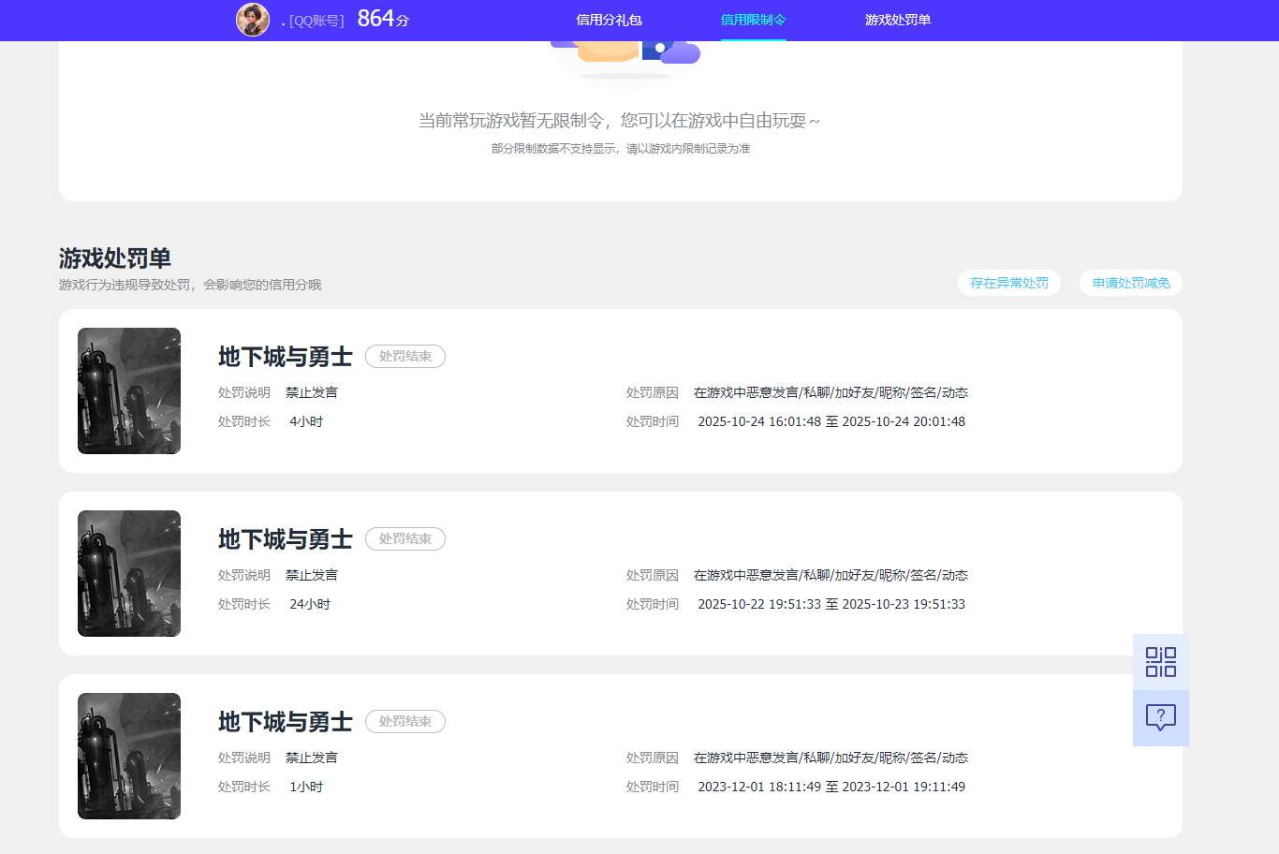Screen dimensions: 1279x854
Task: Select the active 信用限制令 tab
Action: click(x=753, y=20)
